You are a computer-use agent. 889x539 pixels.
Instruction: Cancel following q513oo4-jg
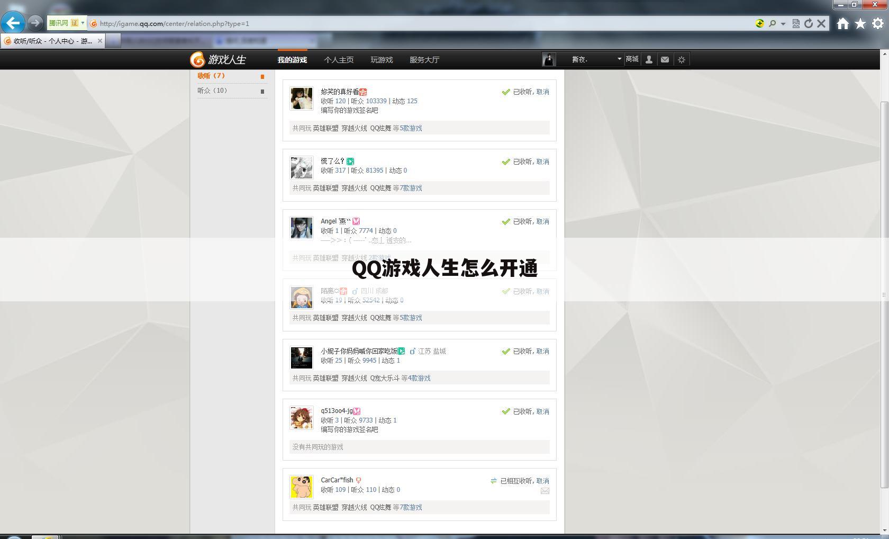(543, 411)
